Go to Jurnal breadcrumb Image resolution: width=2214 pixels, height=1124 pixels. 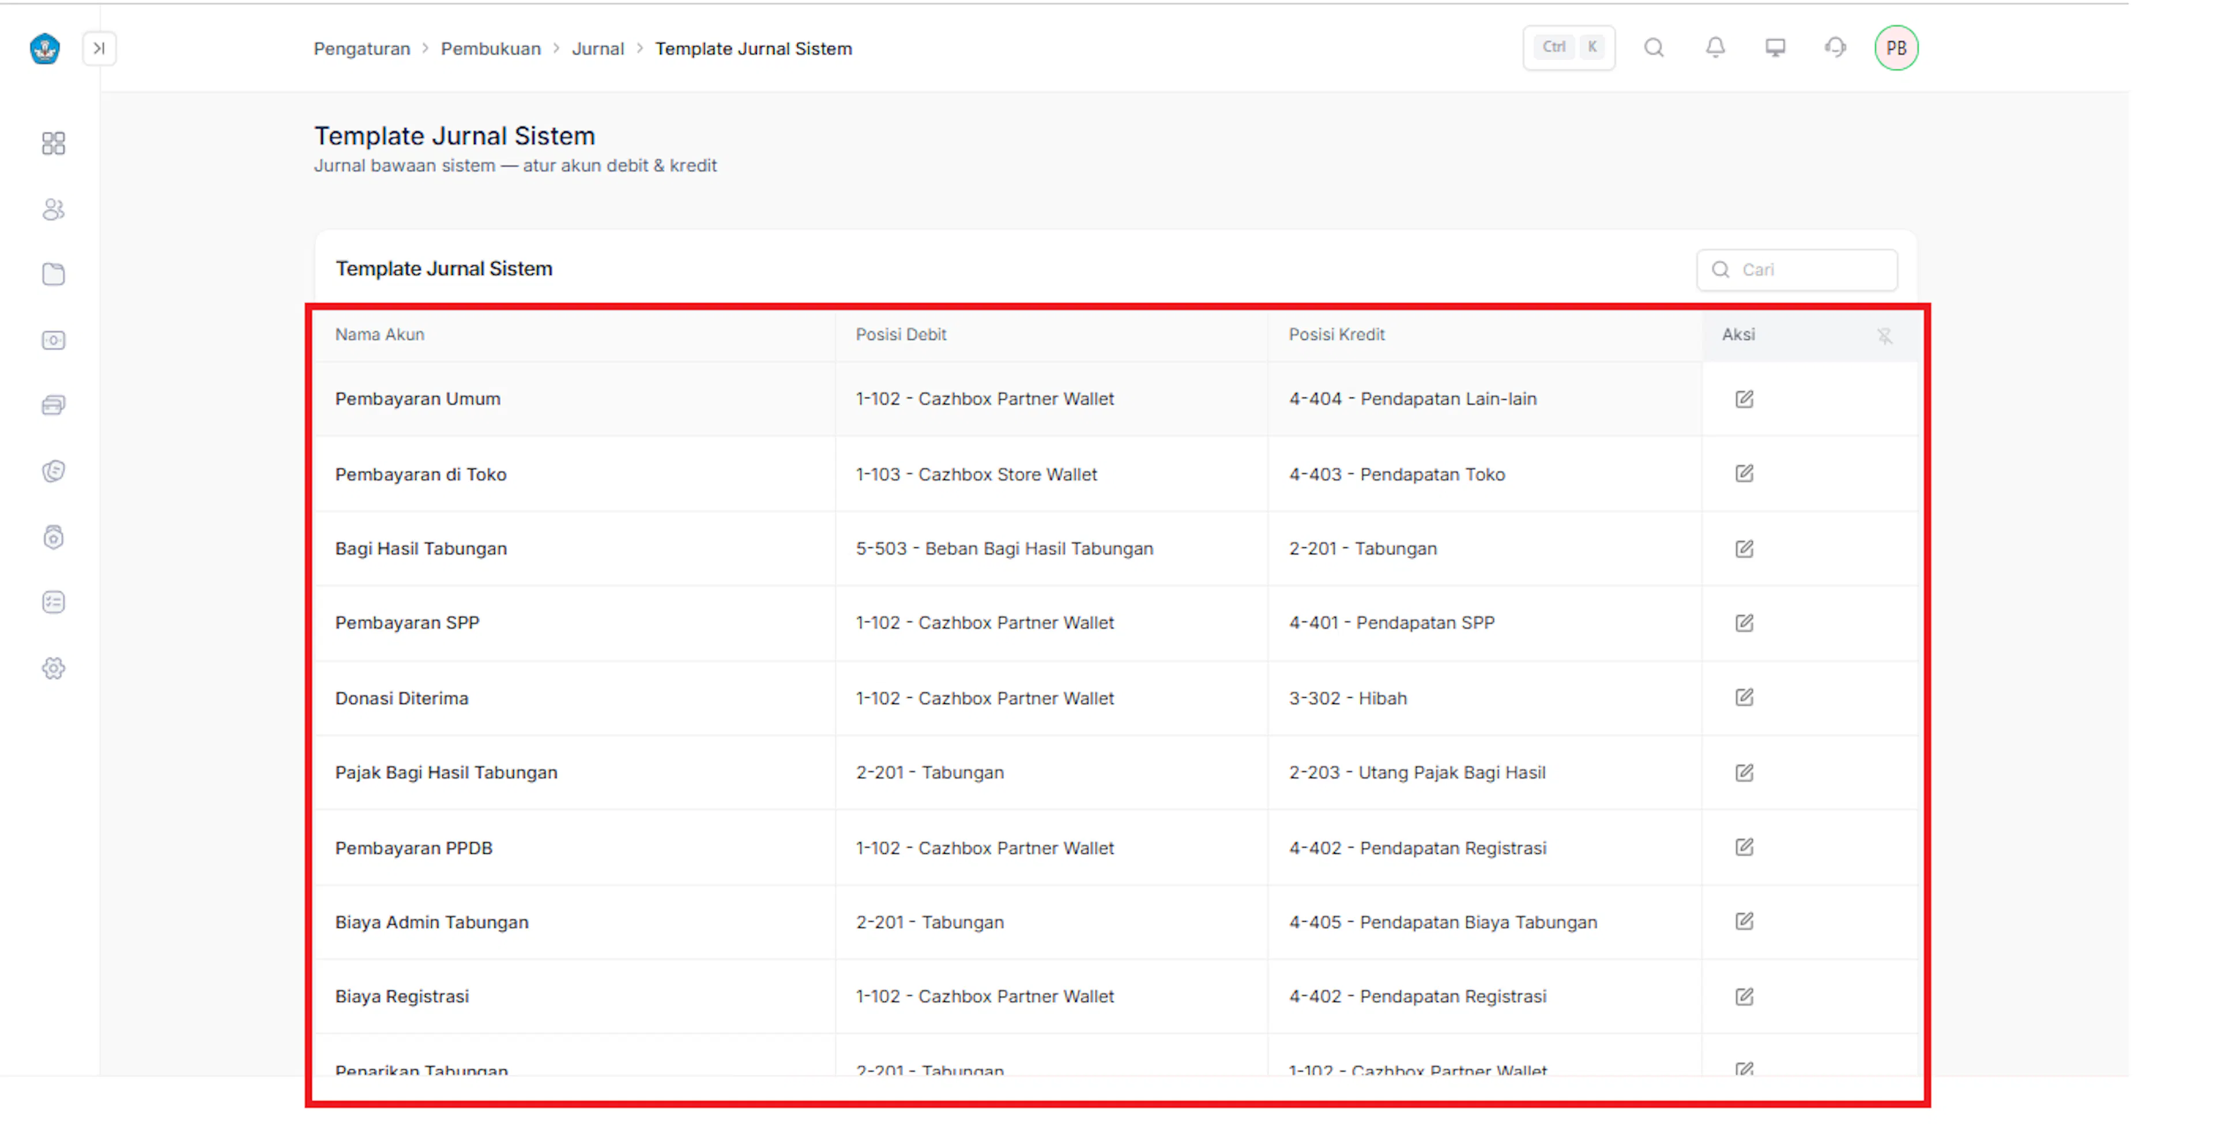coord(598,49)
